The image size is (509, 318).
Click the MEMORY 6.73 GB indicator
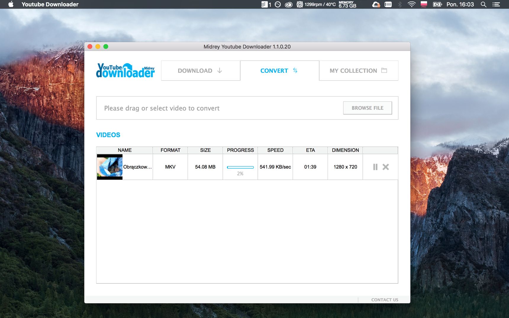(347, 4)
